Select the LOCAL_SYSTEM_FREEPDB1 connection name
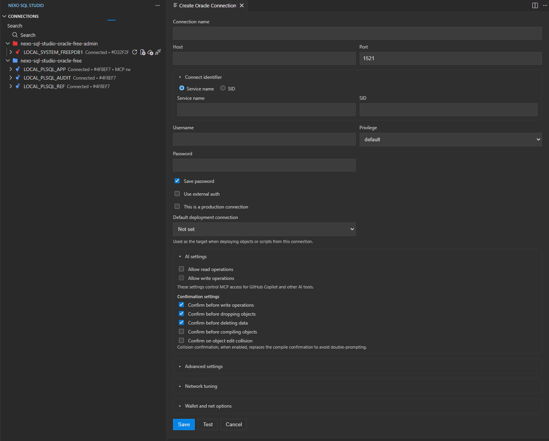 click(x=53, y=52)
